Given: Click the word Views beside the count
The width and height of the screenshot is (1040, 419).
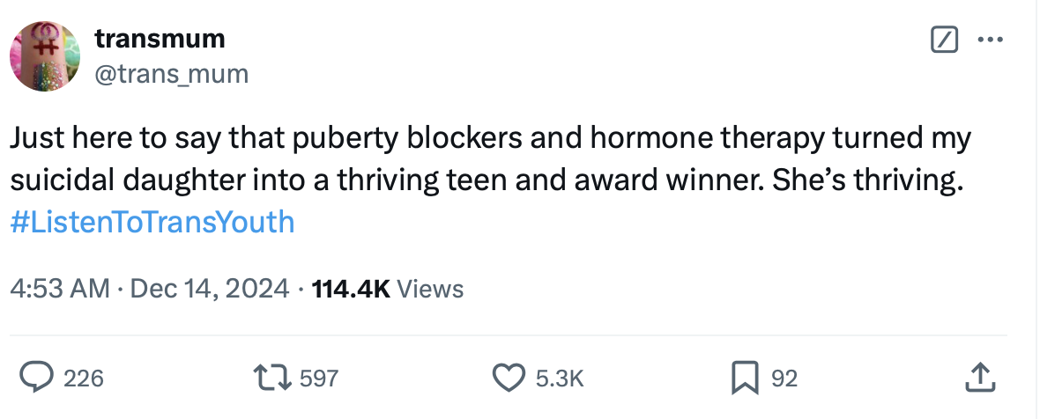Looking at the screenshot, I should point(430,288).
